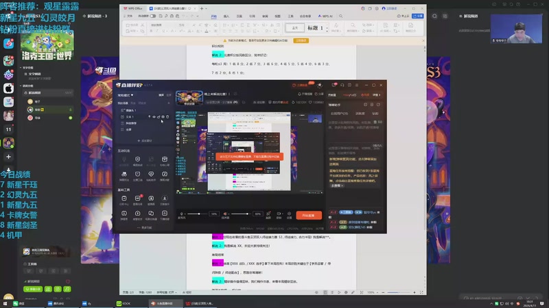The height and width of the screenshot is (308, 549).
Task: Open Windows Start menu
Action: click(x=5, y=304)
